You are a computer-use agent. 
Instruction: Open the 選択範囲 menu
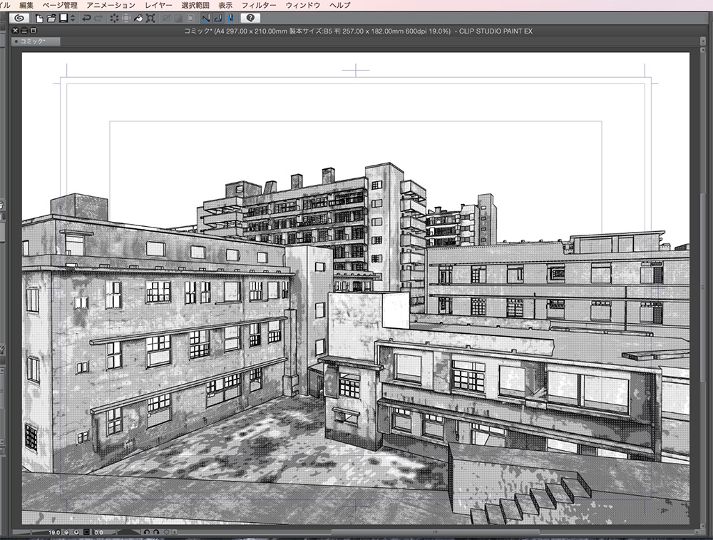[195, 5]
